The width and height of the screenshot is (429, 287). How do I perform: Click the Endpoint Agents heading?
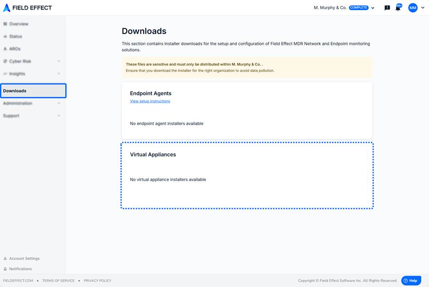click(x=151, y=93)
